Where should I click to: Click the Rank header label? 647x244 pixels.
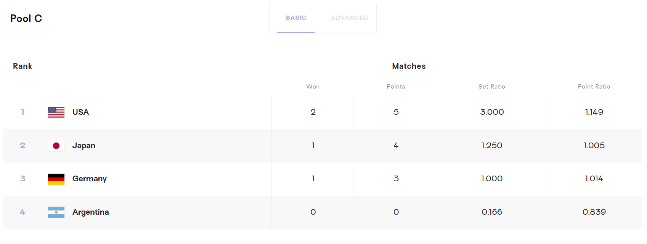point(22,66)
